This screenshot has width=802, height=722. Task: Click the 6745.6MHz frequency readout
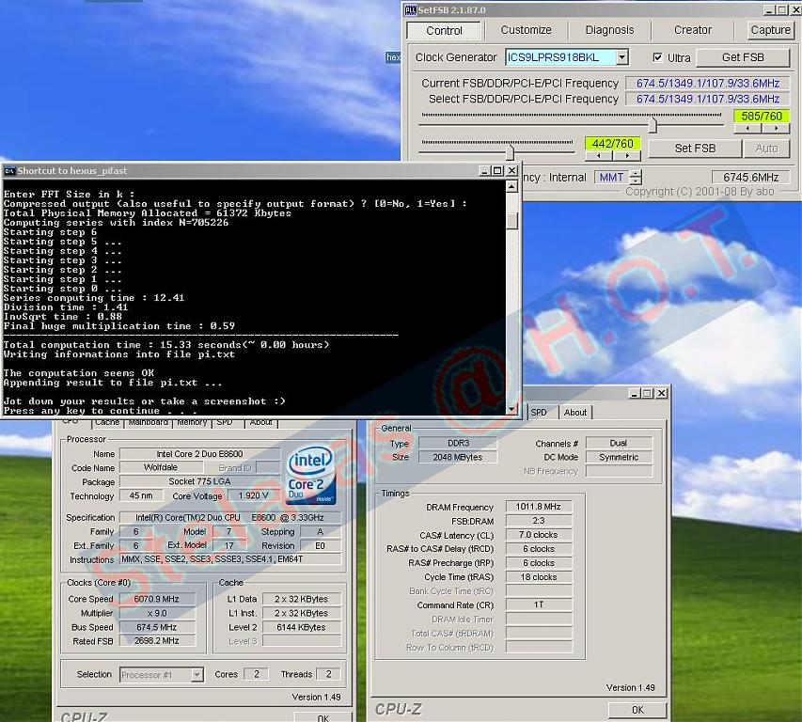(750, 178)
